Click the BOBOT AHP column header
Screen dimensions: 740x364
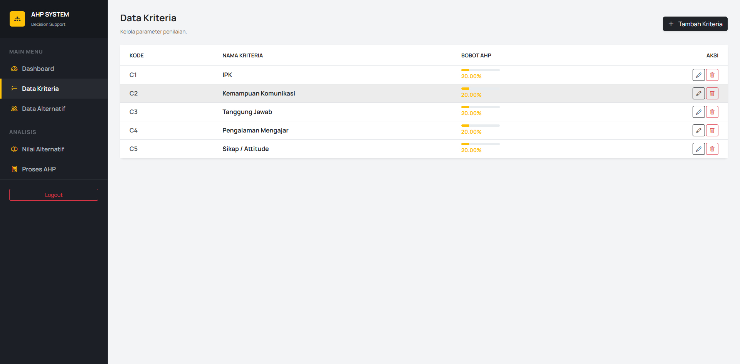coord(476,55)
